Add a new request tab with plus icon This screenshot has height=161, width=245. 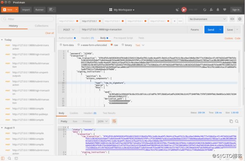175,21
